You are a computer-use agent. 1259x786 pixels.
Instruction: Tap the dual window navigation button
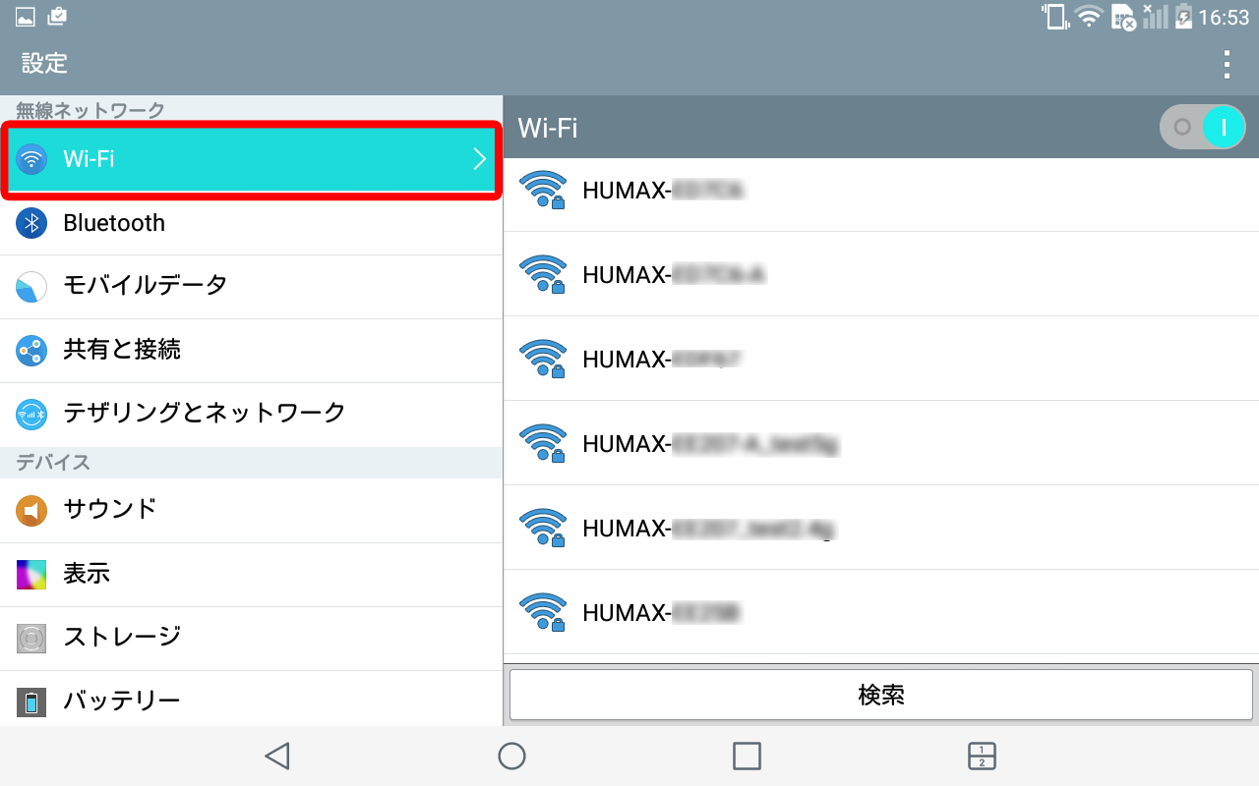click(983, 756)
